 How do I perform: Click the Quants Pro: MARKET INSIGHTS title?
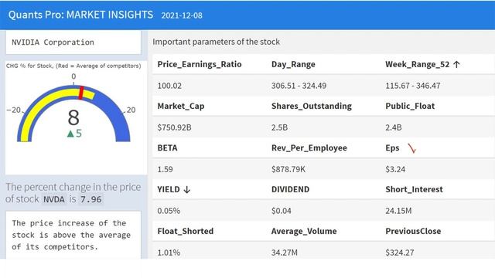pos(80,15)
